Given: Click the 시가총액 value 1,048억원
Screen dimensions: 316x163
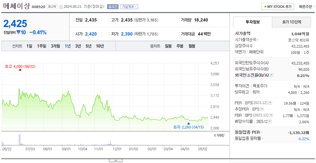Looking at the screenshot, I should click(300, 34).
